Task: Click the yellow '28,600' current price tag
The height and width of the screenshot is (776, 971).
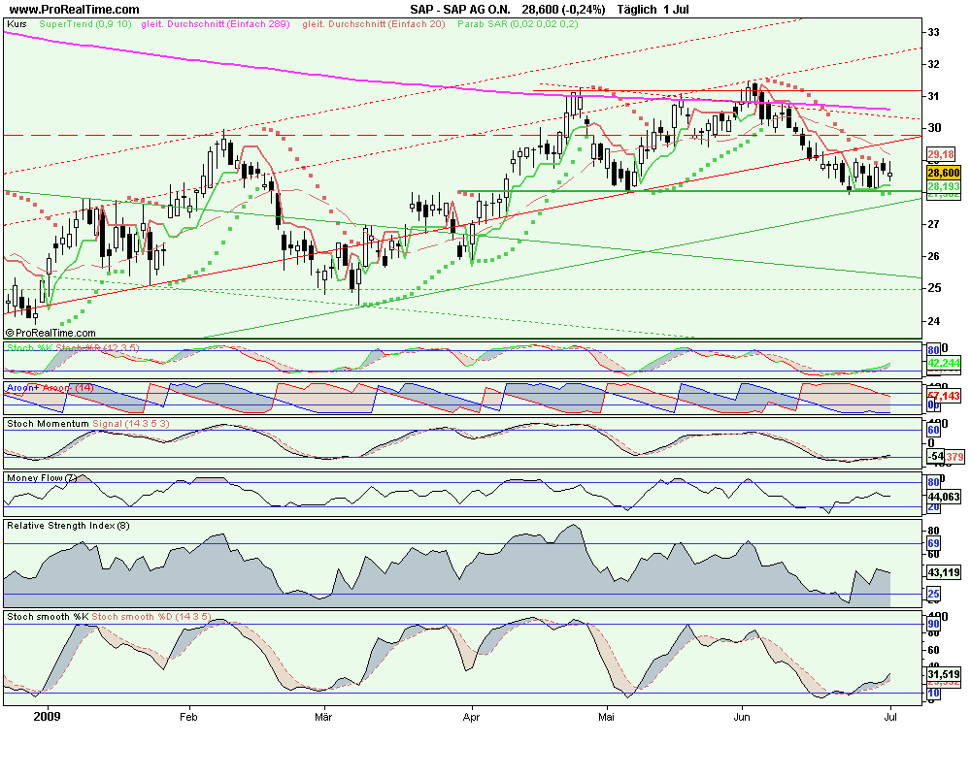Action: pyautogui.click(x=944, y=173)
